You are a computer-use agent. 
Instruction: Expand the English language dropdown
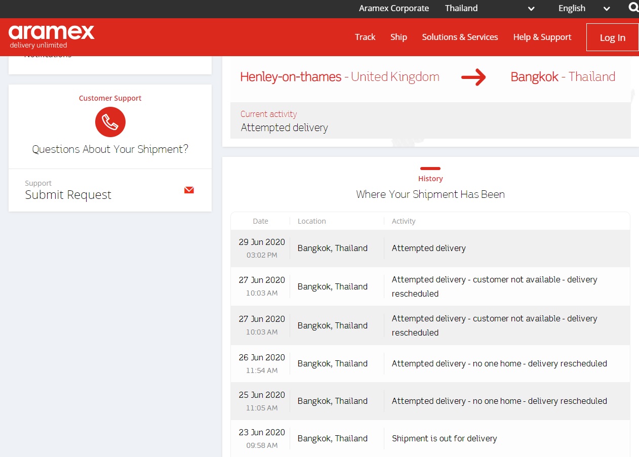tap(584, 8)
